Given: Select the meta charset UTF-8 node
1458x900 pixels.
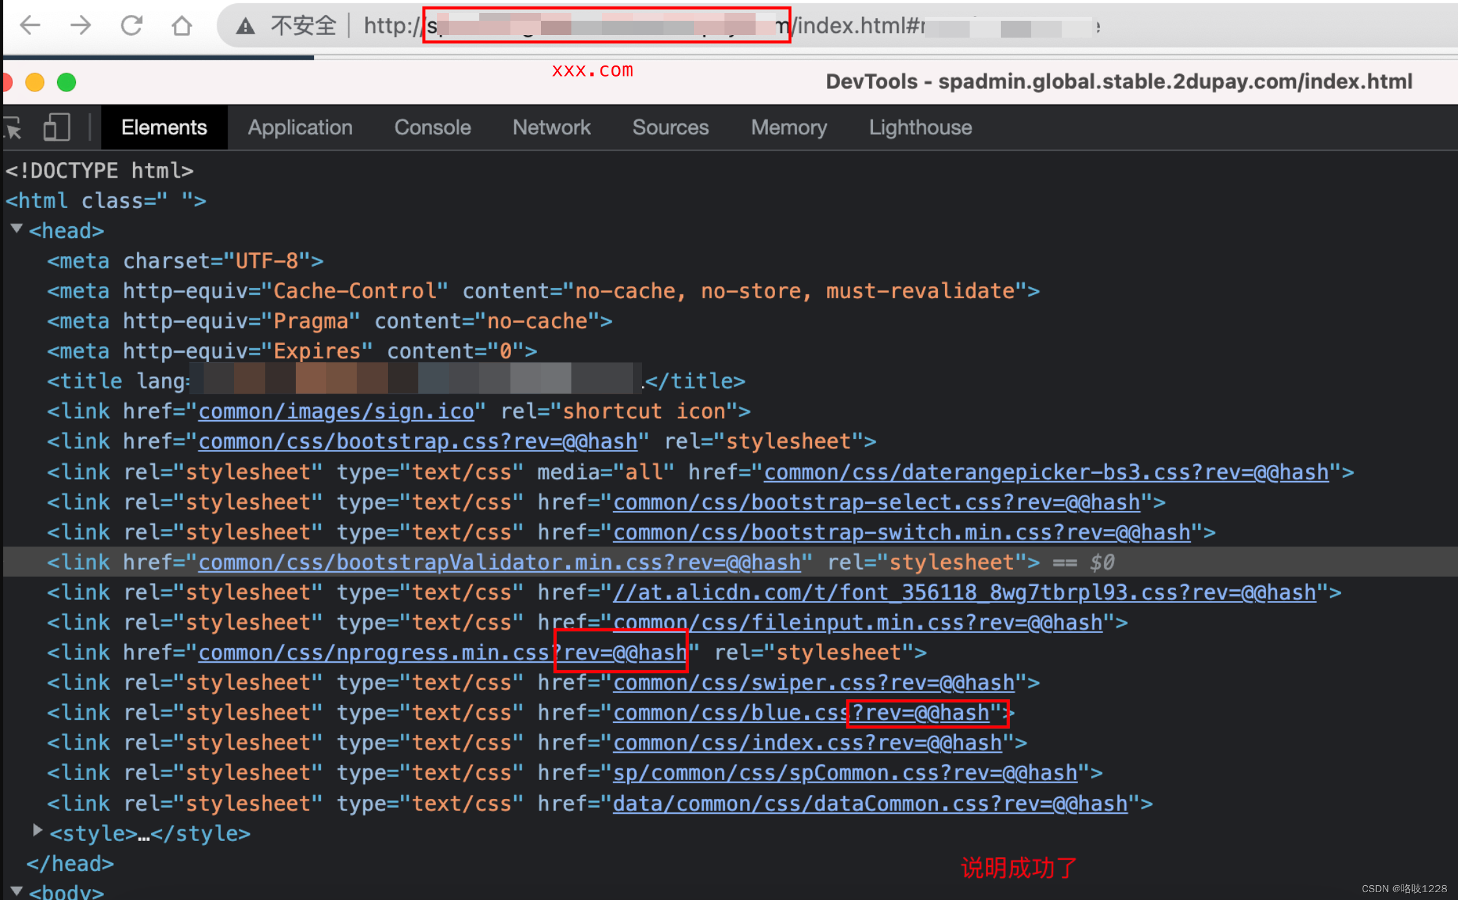Looking at the screenshot, I should point(185,261).
